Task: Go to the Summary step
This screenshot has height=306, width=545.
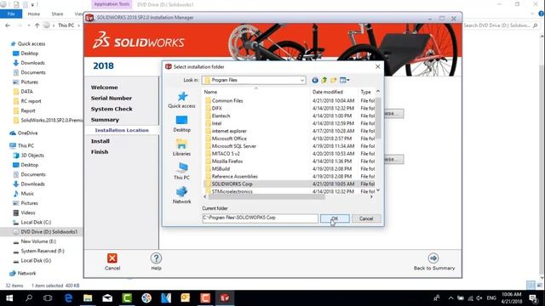Action: click(x=105, y=120)
